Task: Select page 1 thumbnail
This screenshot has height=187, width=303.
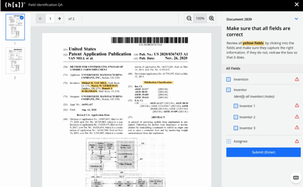Action: (15, 27)
